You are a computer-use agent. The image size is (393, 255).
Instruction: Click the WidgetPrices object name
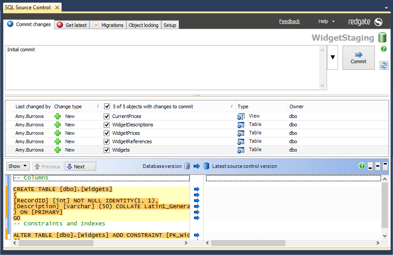coord(126,133)
